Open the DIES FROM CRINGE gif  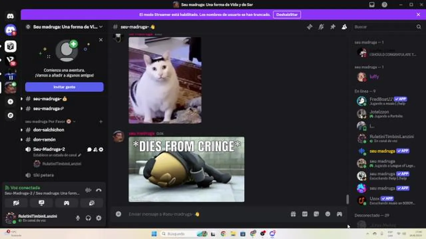[186, 169]
